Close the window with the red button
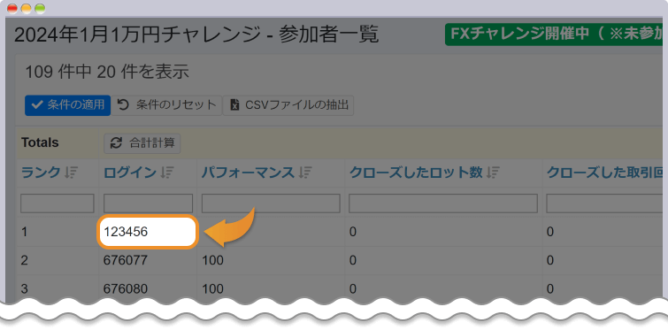668x330 pixels. pos(12,9)
